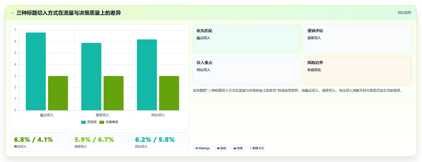The width and height of the screenshot is (422, 162).
Task: Click the 数据卡片 tag chip
Action: click(x=257, y=148)
